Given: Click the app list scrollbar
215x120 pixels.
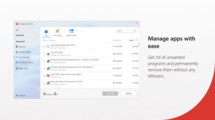Looking at the screenshot, I should (139, 44).
